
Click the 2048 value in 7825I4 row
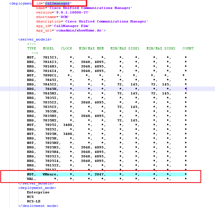coord(86,161)
